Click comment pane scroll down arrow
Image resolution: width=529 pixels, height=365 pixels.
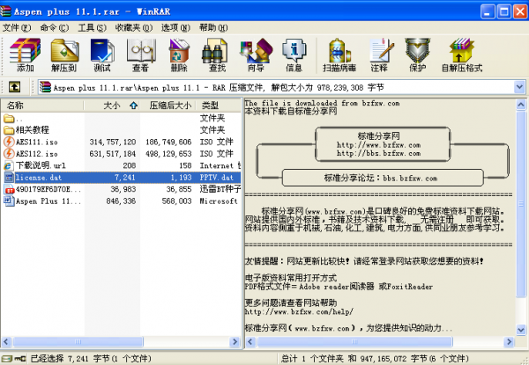pyautogui.click(x=521, y=330)
